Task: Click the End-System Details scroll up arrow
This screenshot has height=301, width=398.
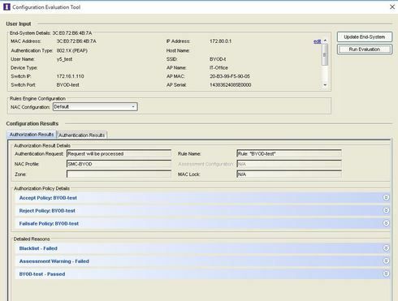Action: (x=325, y=41)
